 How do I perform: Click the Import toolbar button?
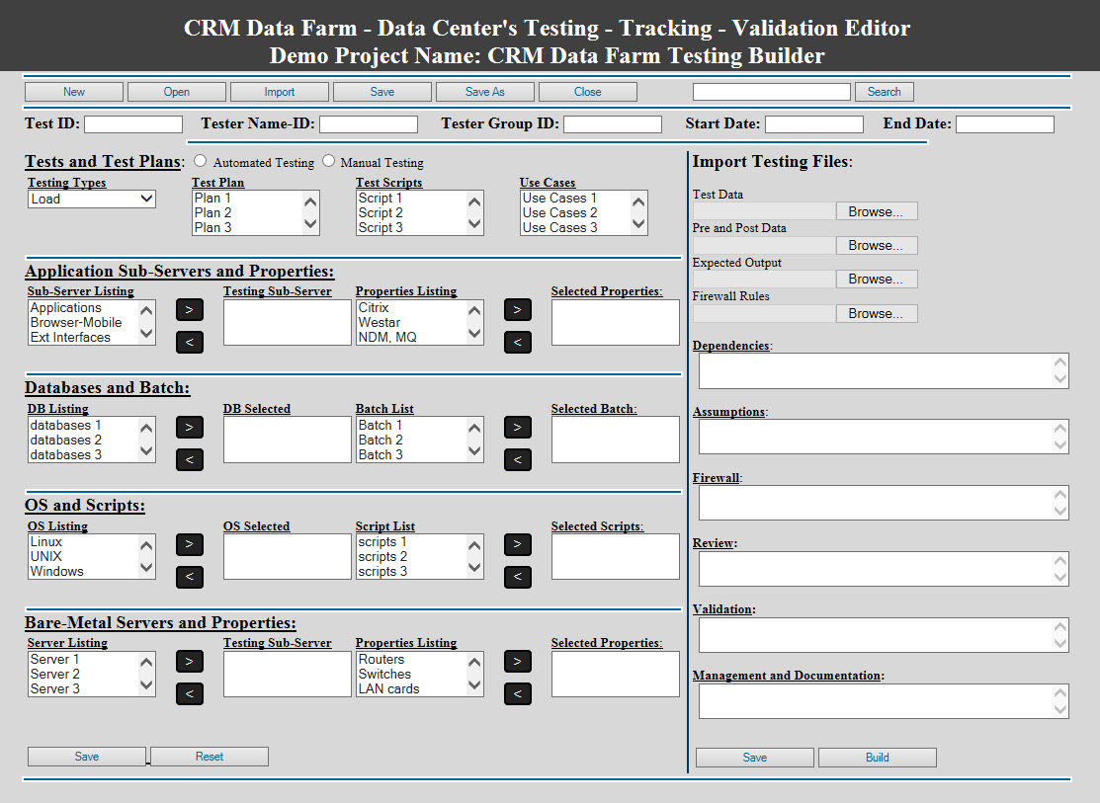[279, 91]
